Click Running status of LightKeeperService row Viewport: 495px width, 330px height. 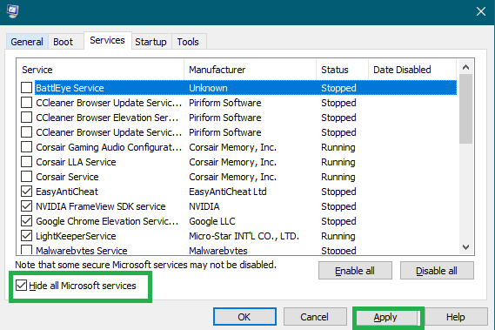coord(338,236)
